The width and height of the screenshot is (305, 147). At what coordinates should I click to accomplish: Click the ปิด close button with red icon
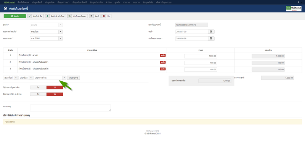click(x=106, y=16)
